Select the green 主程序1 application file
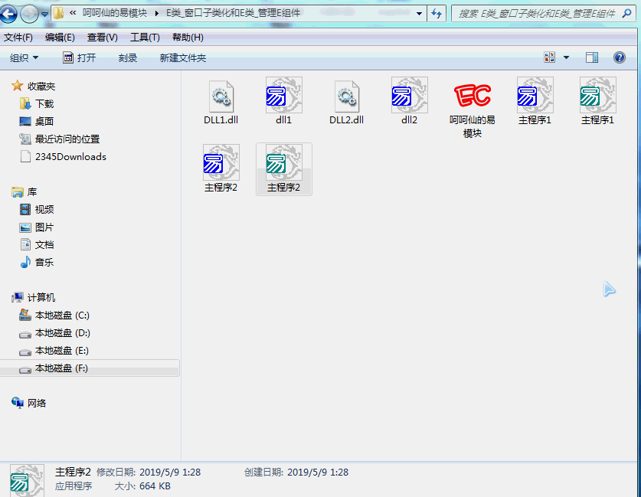The height and width of the screenshot is (497, 641). coord(597,95)
